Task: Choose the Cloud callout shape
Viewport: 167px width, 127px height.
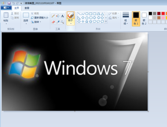Action: point(102,21)
